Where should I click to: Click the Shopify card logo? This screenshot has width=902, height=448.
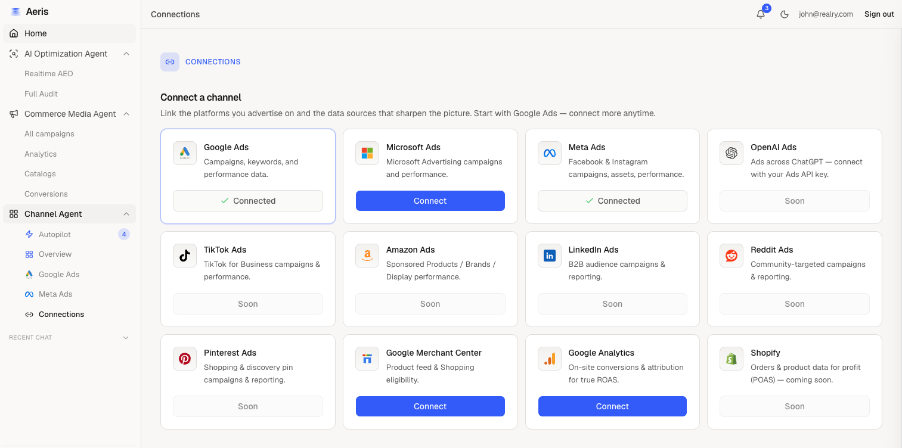point(731,359)
